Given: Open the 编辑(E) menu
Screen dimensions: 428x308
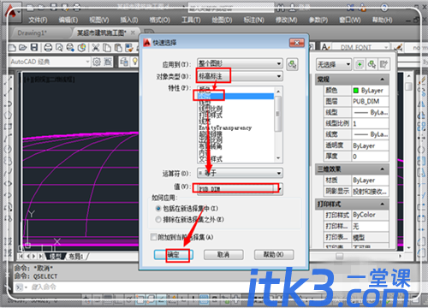Looking at the screenshot, I should point(68,20).
